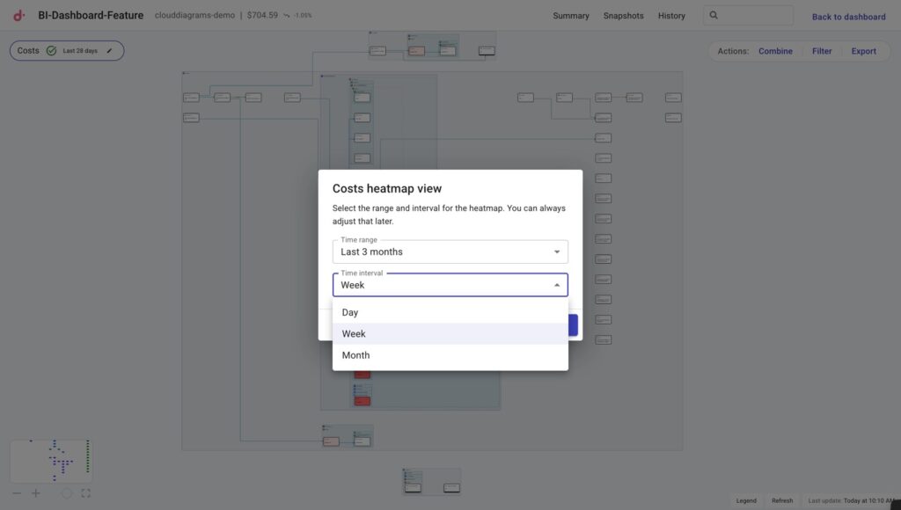Image resolution: width=901 pixels, height=510 pixels.
Task: Click the pencil edit icon in Costs chip
Action: pos(110,51)
